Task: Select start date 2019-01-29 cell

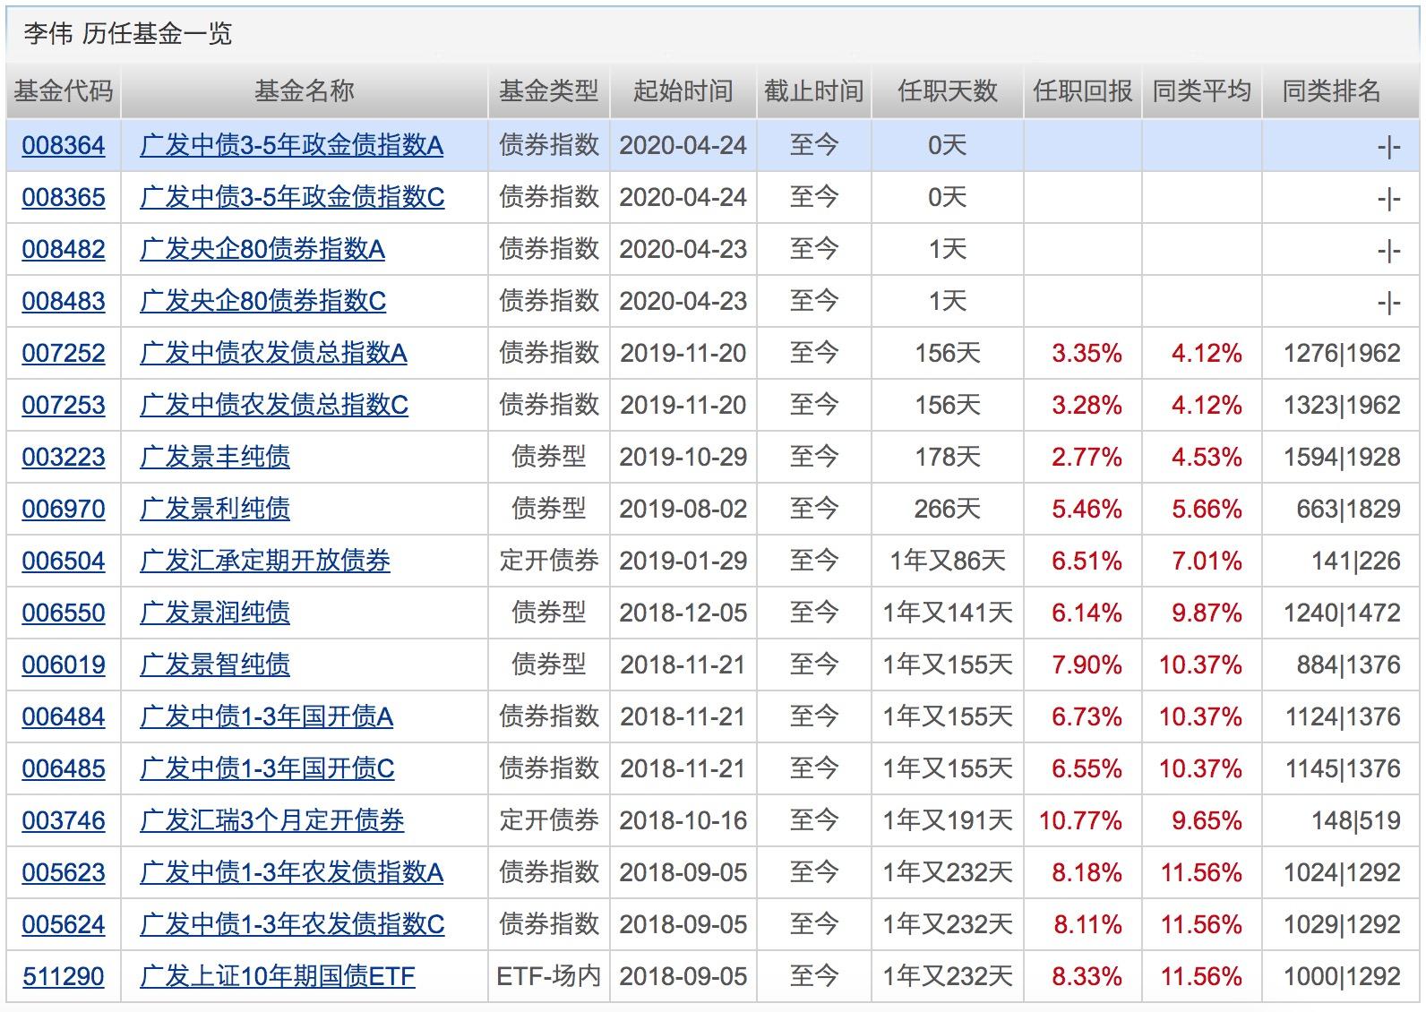Action: [x=683, y=561]
